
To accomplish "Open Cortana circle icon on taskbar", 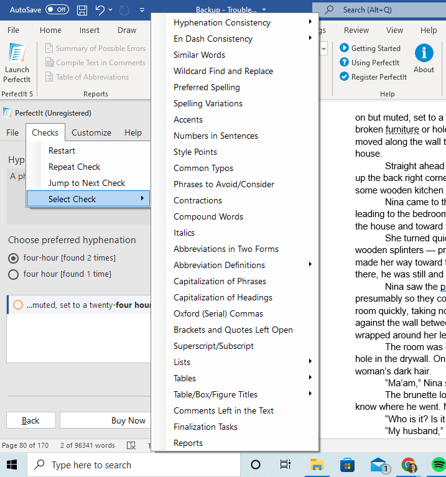I will click(x=256, y=465).
